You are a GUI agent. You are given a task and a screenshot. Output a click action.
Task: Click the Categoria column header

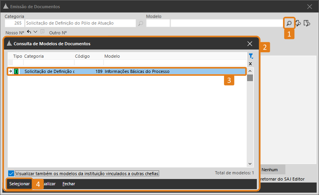pos(34,56)
